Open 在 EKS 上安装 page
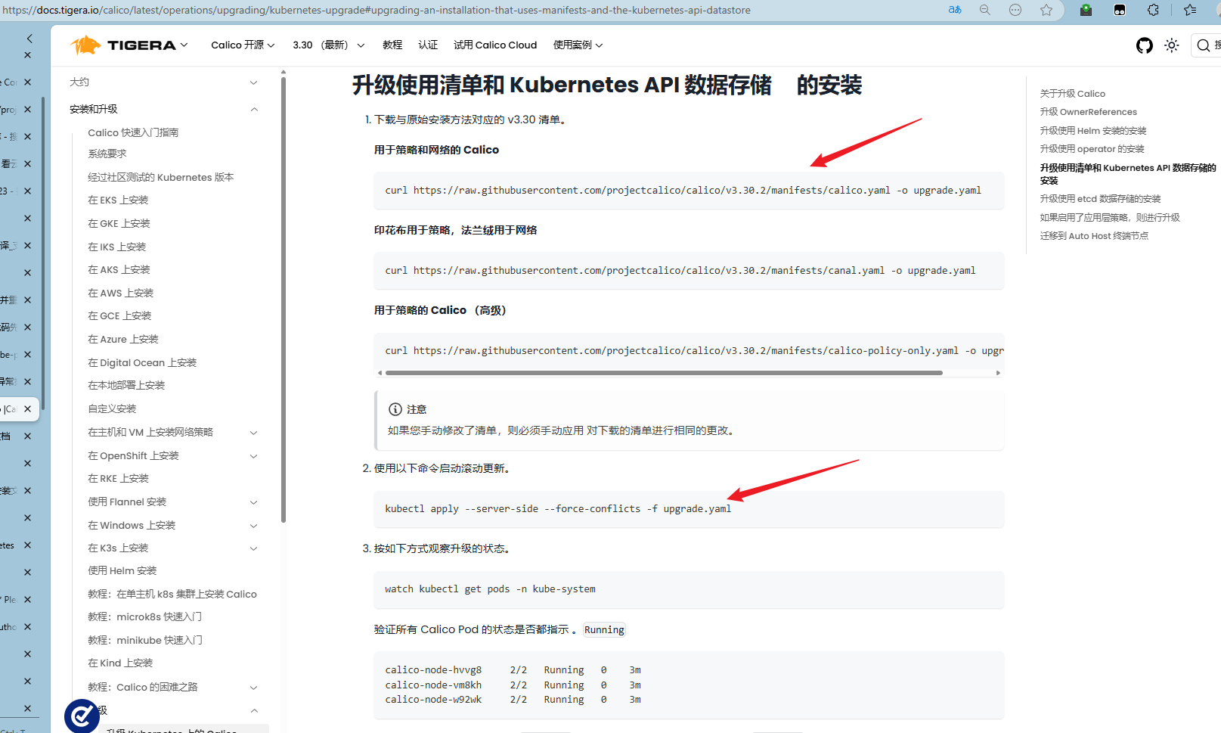Viewport: 1221px width, 733px height. coord(118,200)
